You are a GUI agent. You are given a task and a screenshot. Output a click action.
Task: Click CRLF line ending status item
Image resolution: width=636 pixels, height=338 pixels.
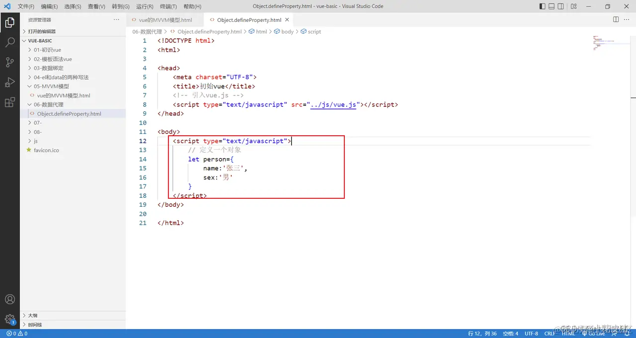pyautogui.click(x=550, y=334)
